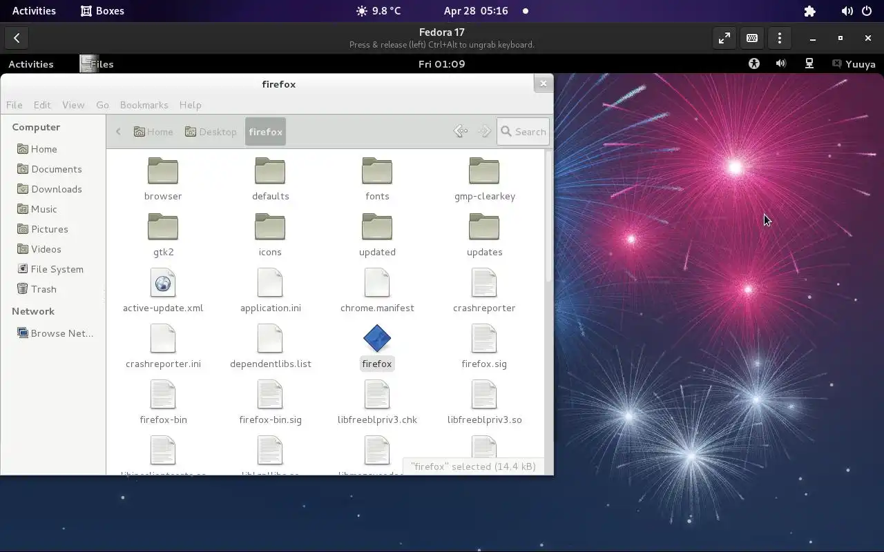
Task: Select the libfreeblpriv3.so file icon
Action: point(484,395)
